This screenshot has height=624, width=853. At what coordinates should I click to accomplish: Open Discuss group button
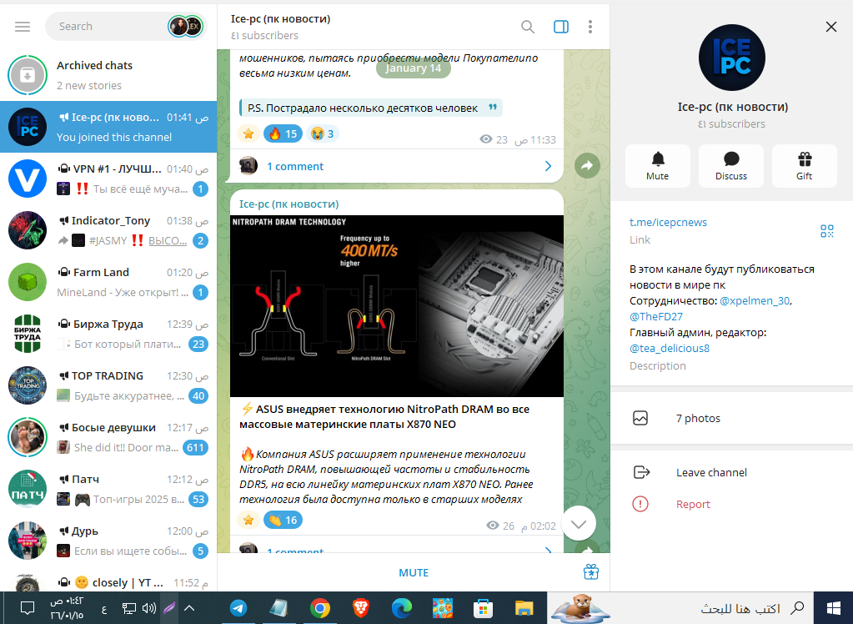click(x=731, y=166)
